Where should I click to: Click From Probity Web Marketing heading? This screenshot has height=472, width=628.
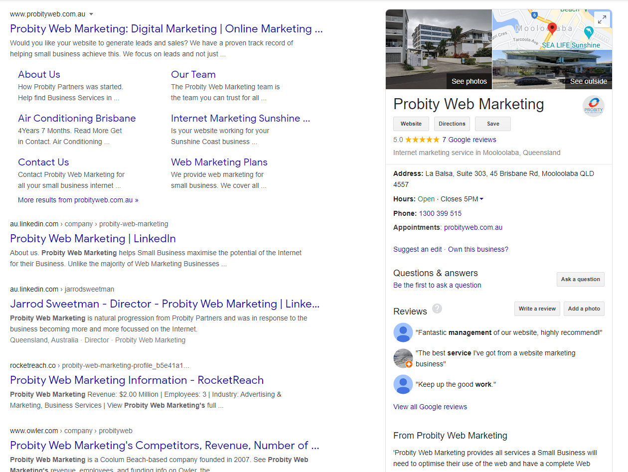coord(450,436)
